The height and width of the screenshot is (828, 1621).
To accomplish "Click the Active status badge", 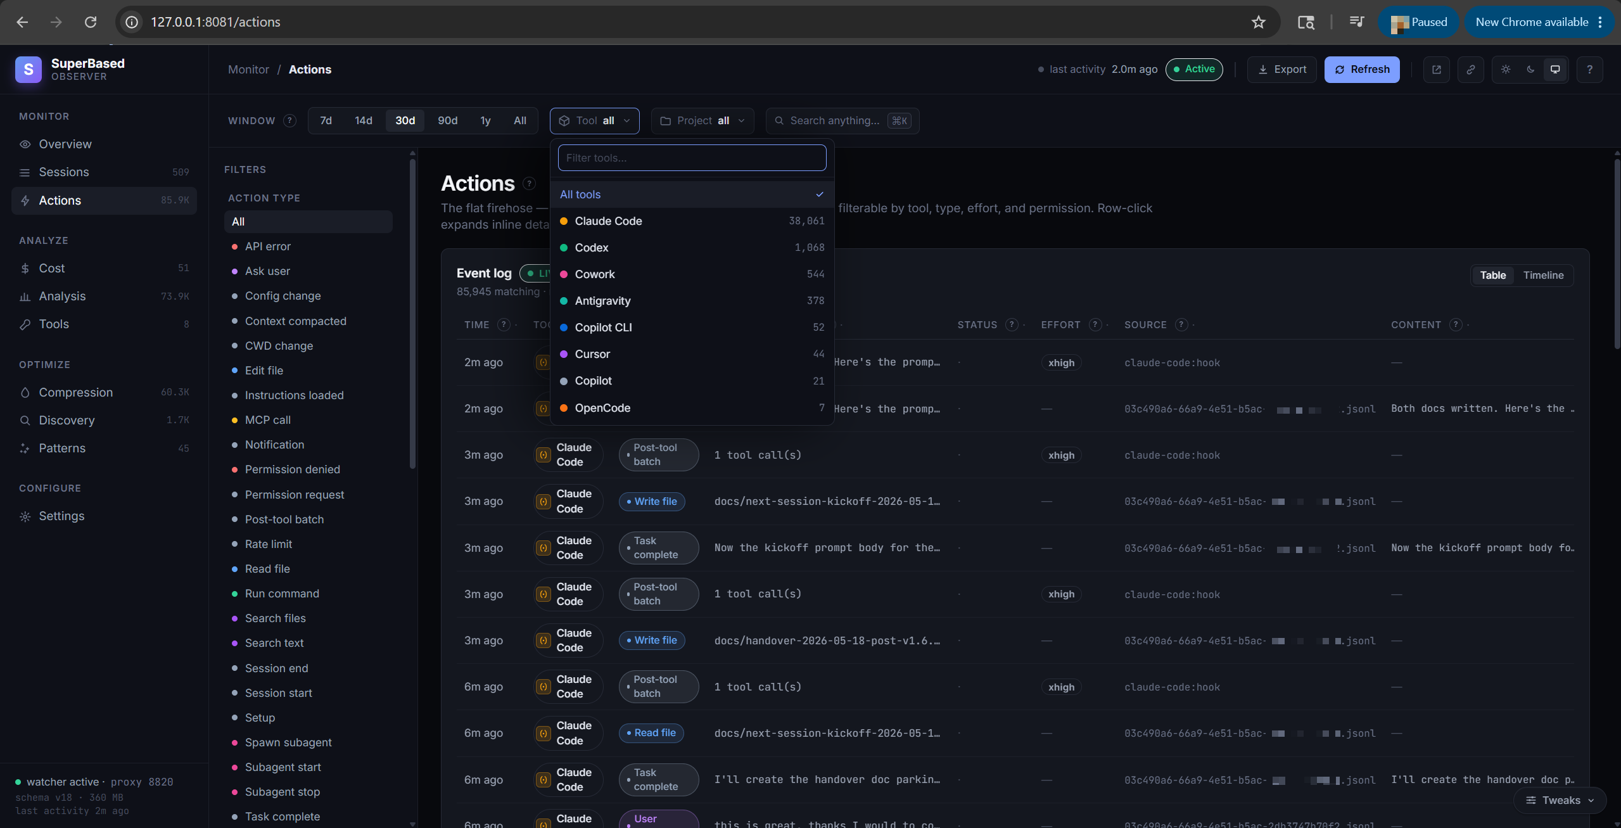I will 1194,69.
